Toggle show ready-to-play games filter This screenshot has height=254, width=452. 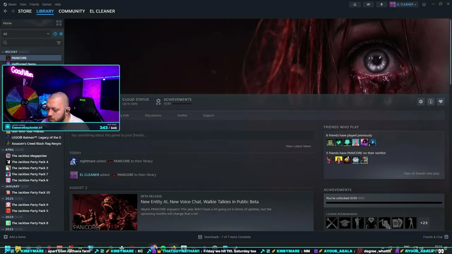pyautogui.click(x=61, y=34)
